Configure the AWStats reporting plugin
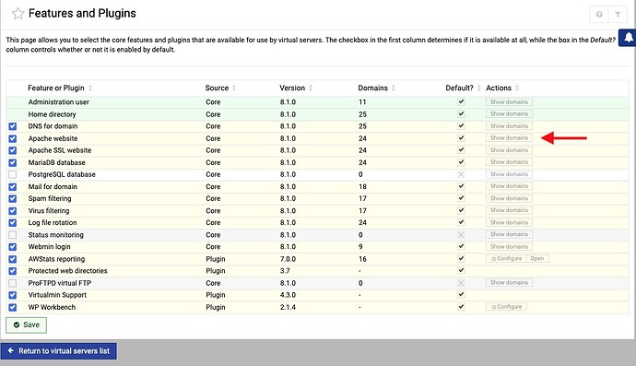Screen dimensions: 636x366 [506, 258]
